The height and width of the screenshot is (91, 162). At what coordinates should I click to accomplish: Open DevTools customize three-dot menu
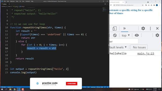pos(150,28)
